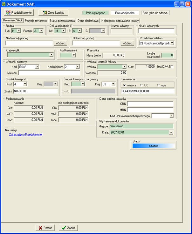192x234 pixels.
Task: Open the Dane dodatkowe tab
Action: [x=88, y=21]
